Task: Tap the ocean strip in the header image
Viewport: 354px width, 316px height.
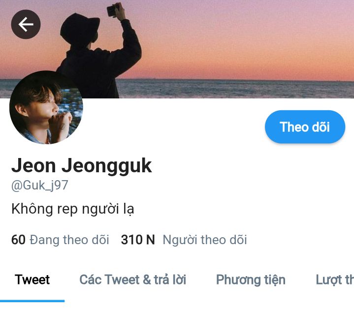Action: coord(235,89)
